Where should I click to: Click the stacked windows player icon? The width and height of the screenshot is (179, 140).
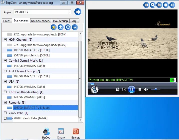click(x=118, y=89)
